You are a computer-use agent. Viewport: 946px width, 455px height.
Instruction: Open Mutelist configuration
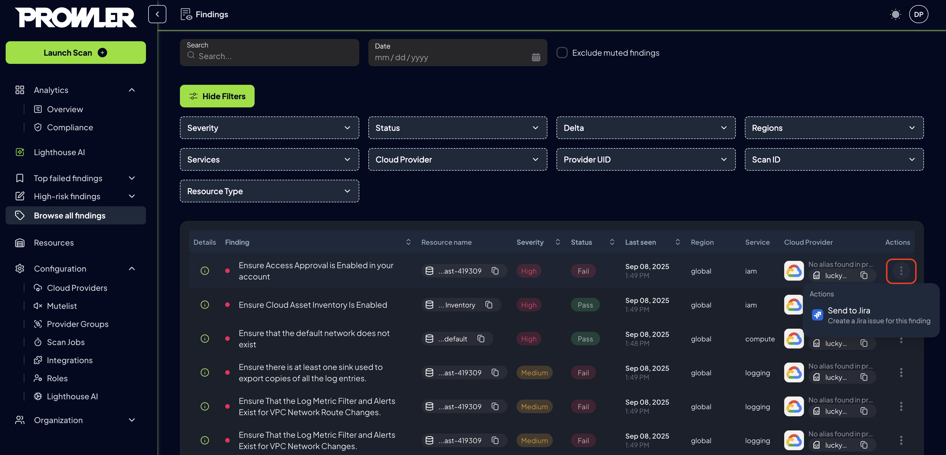tap(62, 306)
